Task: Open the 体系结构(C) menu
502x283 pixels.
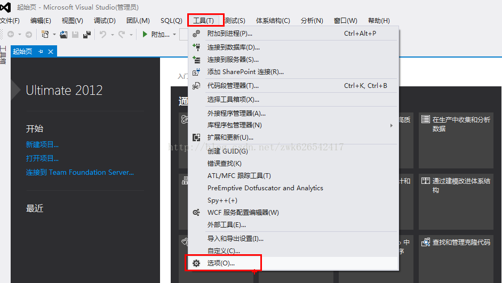Action: click(x=273, y=21)
